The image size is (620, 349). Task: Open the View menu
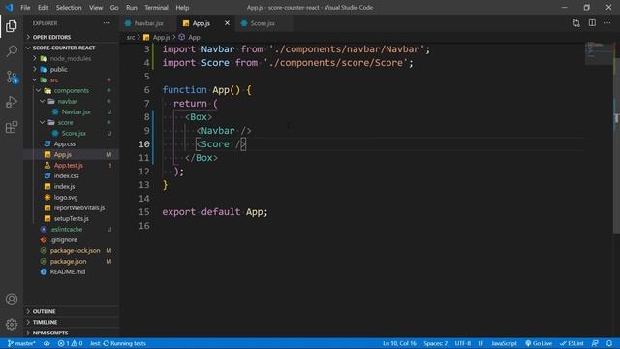pos(96,8)
